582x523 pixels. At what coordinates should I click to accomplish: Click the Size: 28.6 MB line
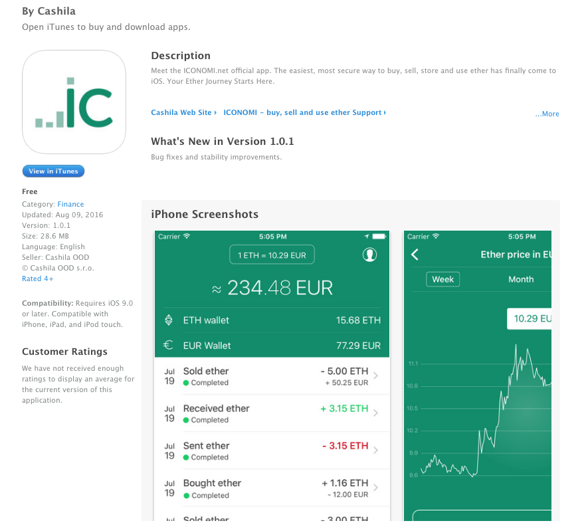point(45,236)
